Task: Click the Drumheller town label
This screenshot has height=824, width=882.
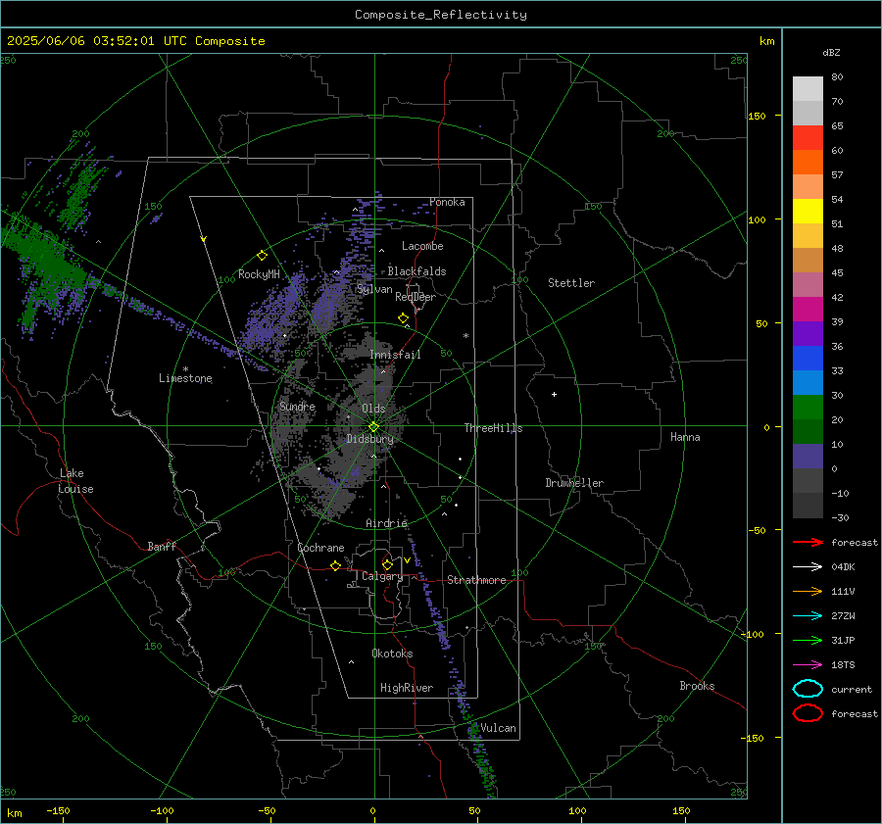Action: [x=574, y=483]
